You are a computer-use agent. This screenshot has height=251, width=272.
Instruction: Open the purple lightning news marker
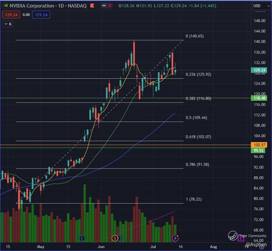tap(175, 238)
